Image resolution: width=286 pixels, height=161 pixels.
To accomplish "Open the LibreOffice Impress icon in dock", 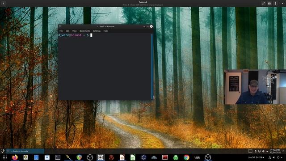I will tap(122, 157).
